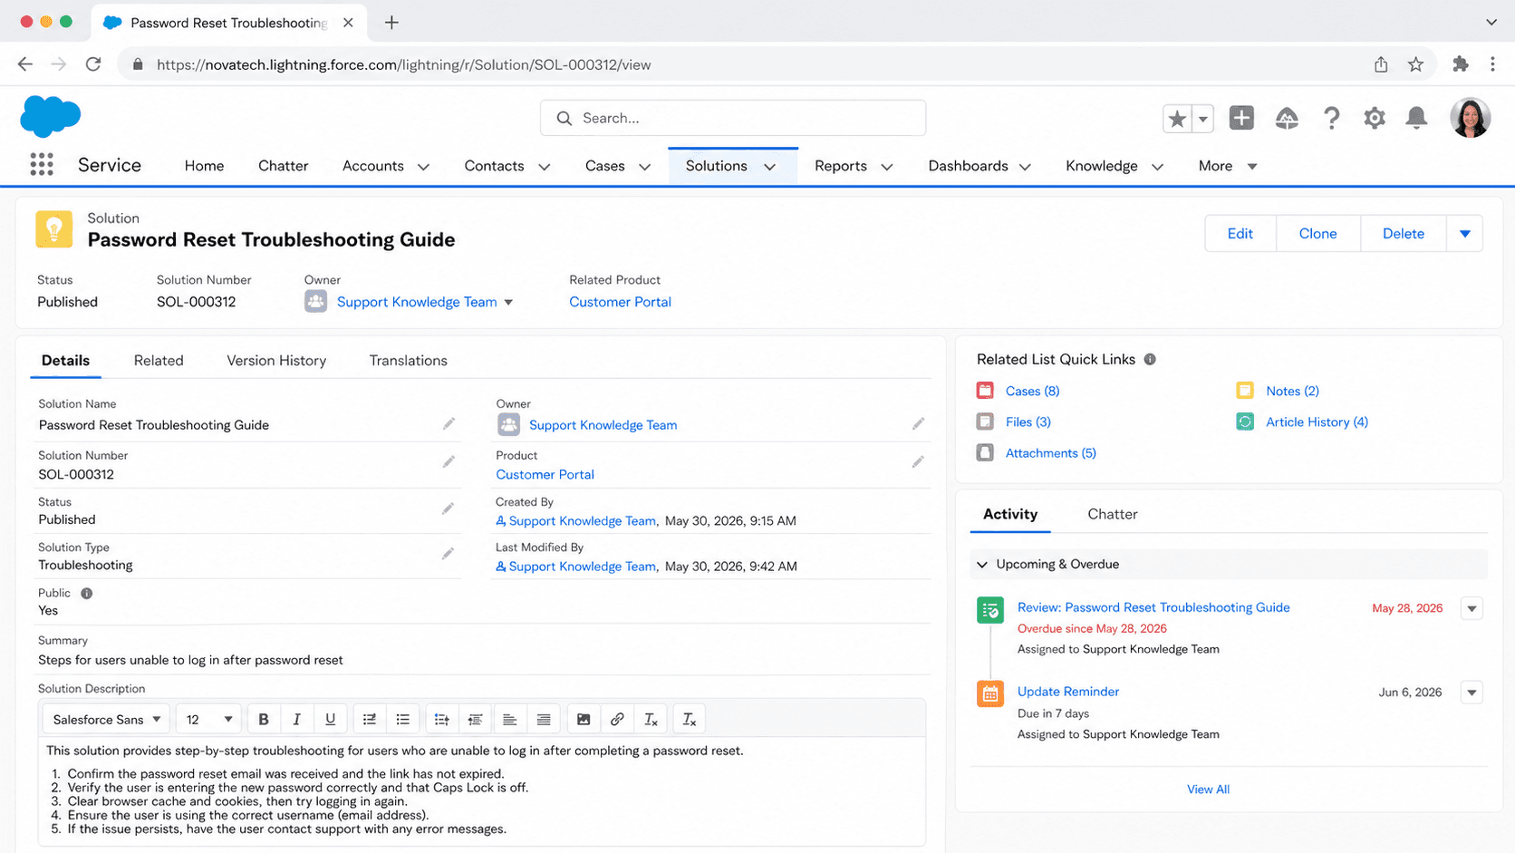
Task: Insert a numbered list
Action: (x=370, y=719)
